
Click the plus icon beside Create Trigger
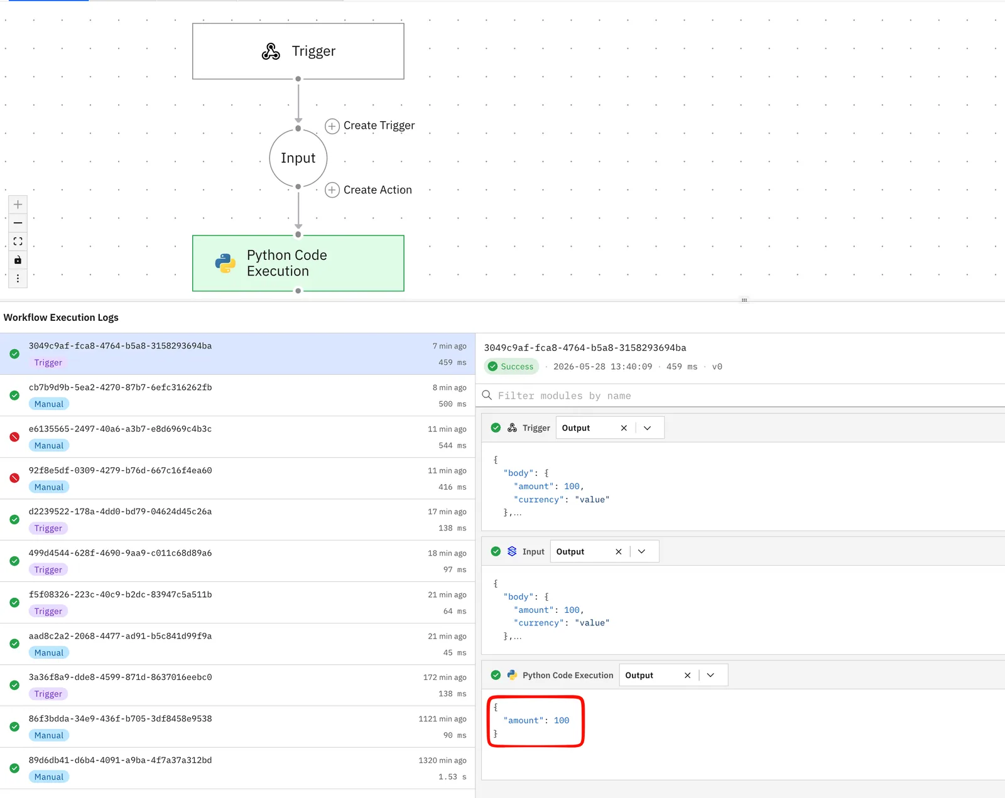[332, 126]
